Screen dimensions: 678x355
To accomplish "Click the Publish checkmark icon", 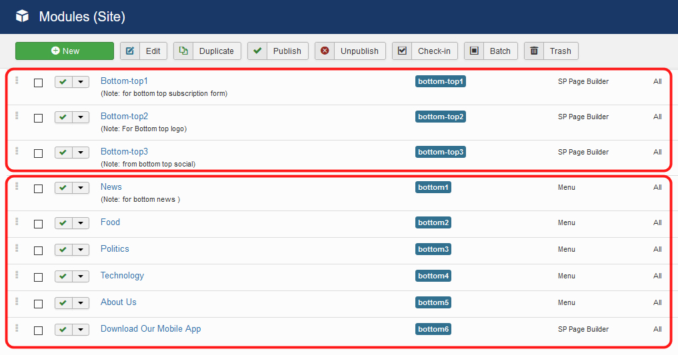I will click(x=257, y=51).
